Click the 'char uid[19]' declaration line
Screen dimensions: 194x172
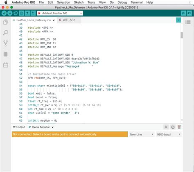[x=53, y=113]
